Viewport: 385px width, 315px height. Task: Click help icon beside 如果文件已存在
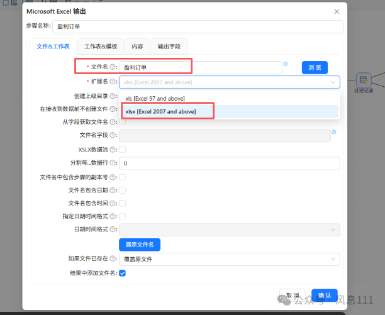pyautogui.click(x=112, y=258)
